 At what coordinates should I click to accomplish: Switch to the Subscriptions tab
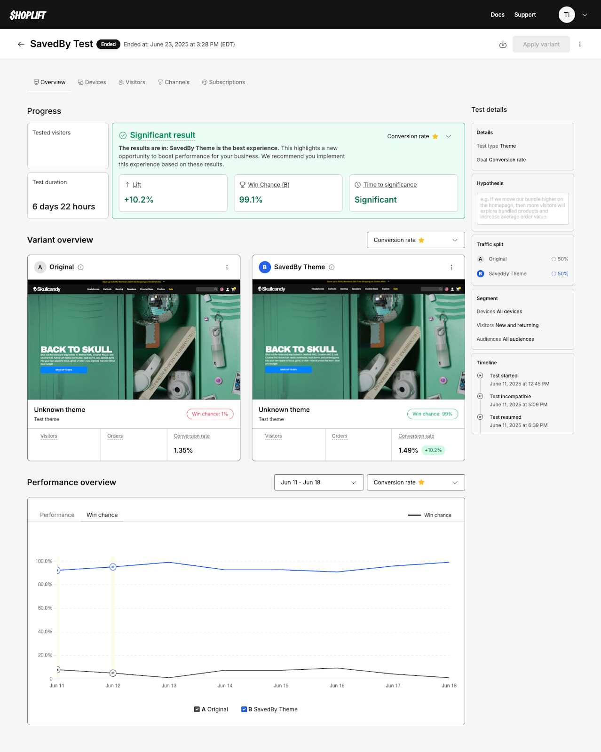click(224, 82)
